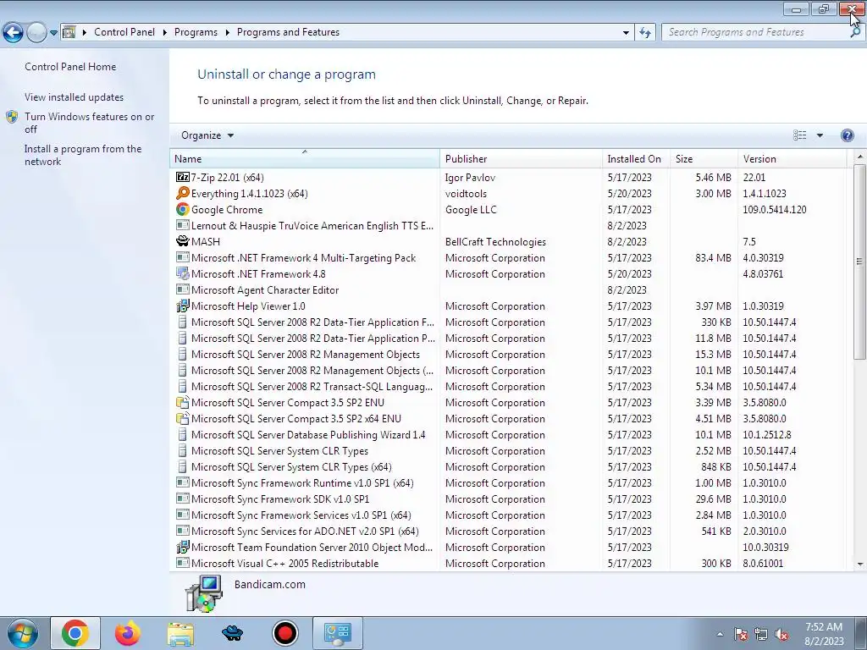Click the Team Foundation Server 2010 icon
The width and height of the screenshot is (867, 650).
click(183, 548)
